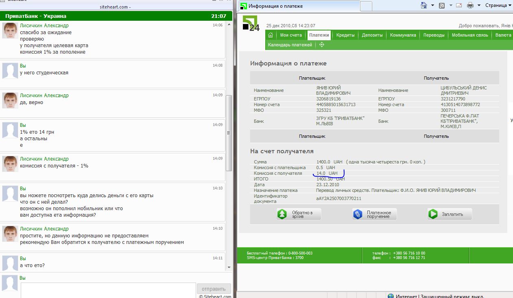
Task: Click the recipient МФО value 300711
Action: pyautogui.click(x=449, y=110)
